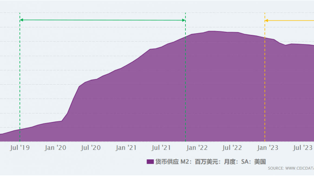Image resolution: width=314 pixels, height=177 pixels.
Task: Click the Jul '20 date label
Action: pyautogui.click(x=91, y=148)
